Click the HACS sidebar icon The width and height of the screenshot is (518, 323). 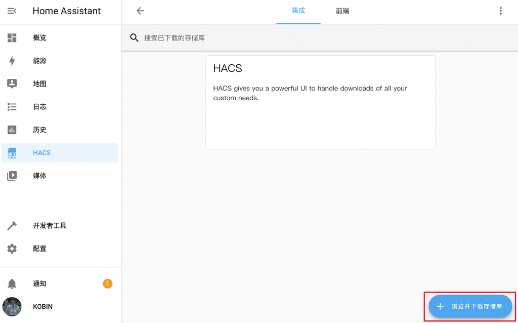(x=12, y=152)
